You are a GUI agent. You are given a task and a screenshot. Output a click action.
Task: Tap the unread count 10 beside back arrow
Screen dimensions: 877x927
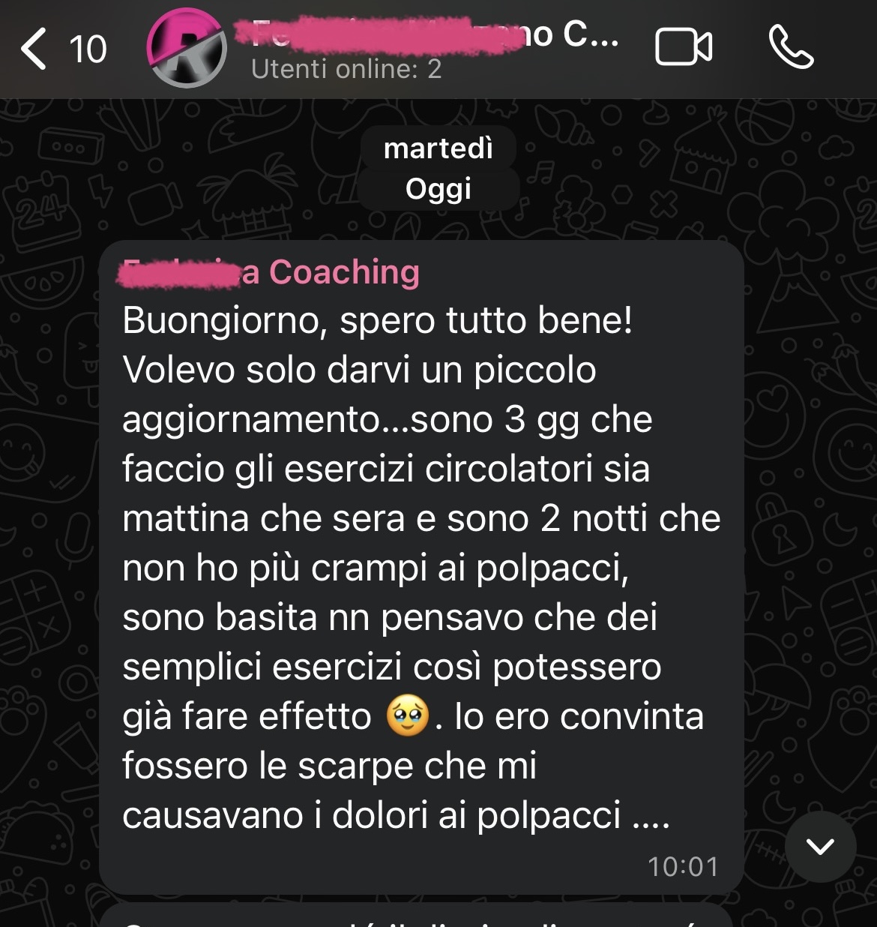(88, 49)
